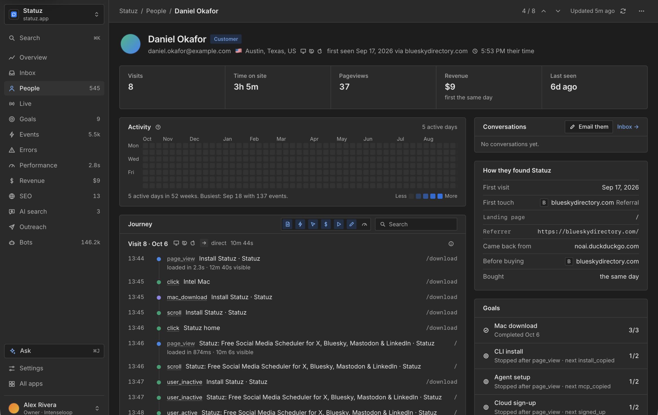This screenshot has width=658, height=415.
Task: Go to previous person with up chevron
Action: [544, 11]
